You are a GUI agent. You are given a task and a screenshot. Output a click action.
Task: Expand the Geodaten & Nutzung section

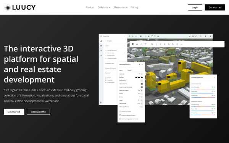(x=110, y=68)
